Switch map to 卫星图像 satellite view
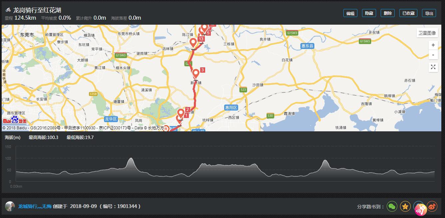445x218 pixels. point(427,33)
